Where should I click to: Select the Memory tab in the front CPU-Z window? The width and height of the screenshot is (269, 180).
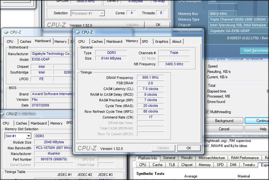click(132, 41)
